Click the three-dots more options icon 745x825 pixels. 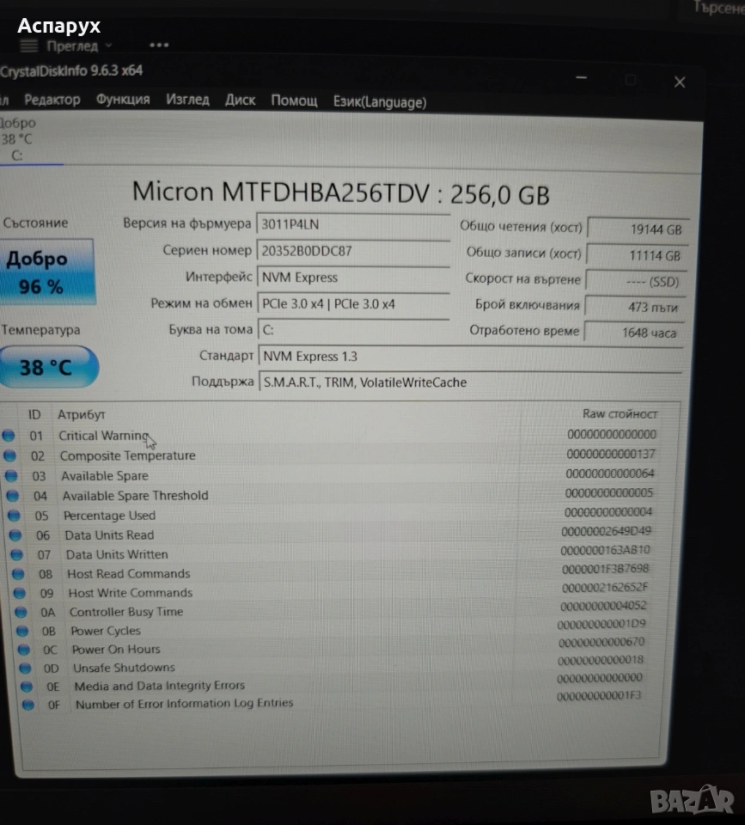(159, 45)
